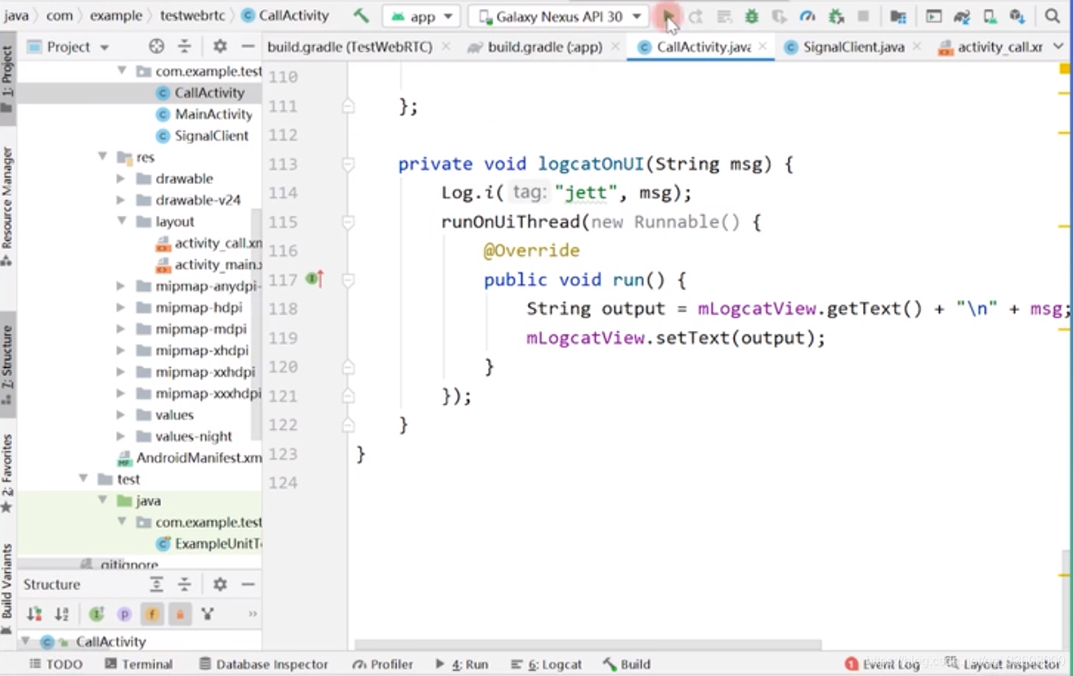Click the Profile app gauge icon
This screenshot has width=1073, height=676.
807,16
